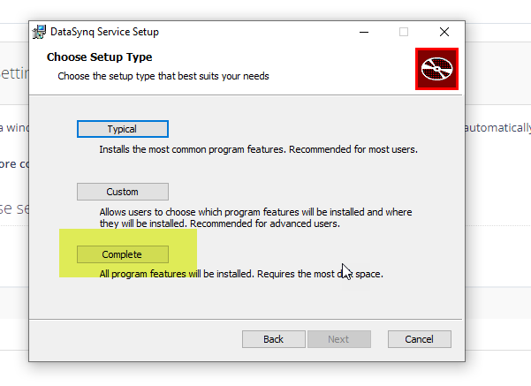The width and height of the screenshot is (531, 386).
Task: Click the cut-off background text starting 'a wind'
Action: coord(14,128)
